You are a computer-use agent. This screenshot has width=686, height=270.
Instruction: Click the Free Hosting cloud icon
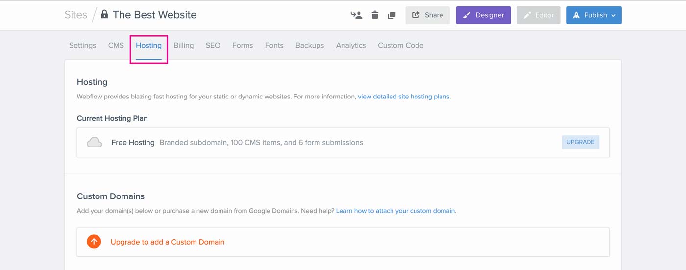coord(95,143)
